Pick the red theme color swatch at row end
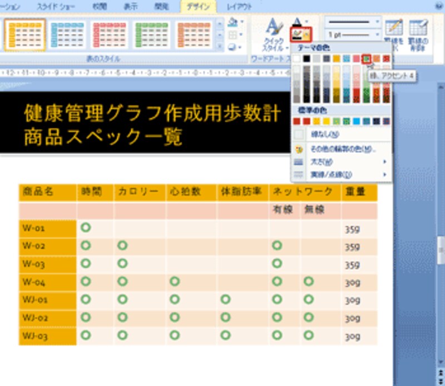Screen dimensions: 445x386 tap(386, 59)
